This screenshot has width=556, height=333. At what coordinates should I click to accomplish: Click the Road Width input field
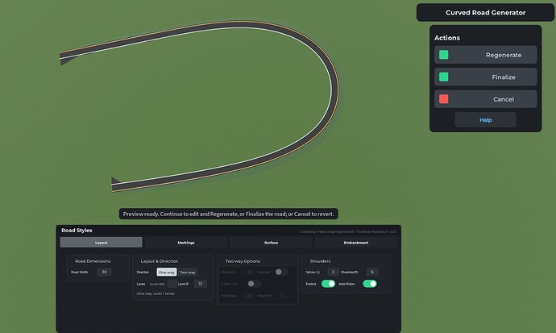[x=104, y=272]
